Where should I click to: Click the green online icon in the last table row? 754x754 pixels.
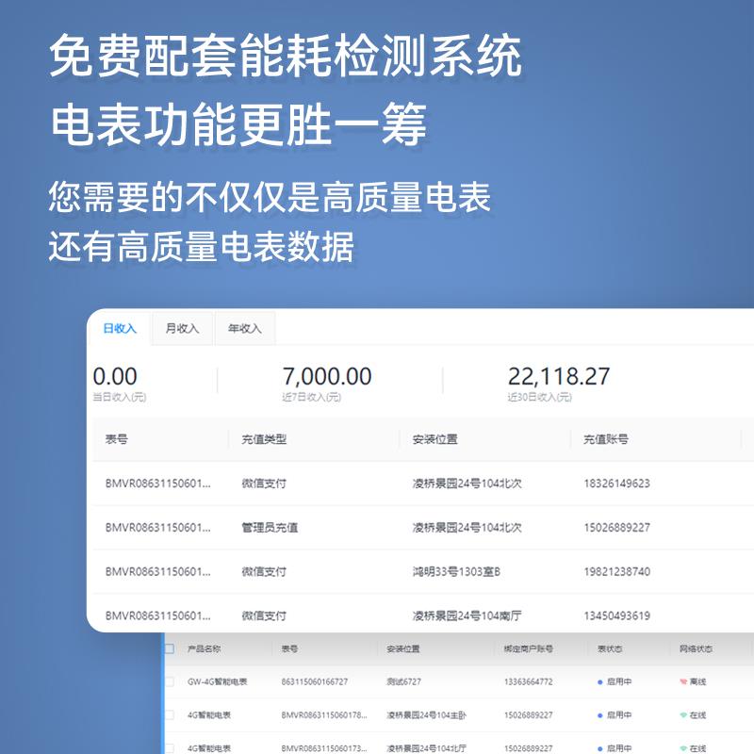[x=683, y=745]
